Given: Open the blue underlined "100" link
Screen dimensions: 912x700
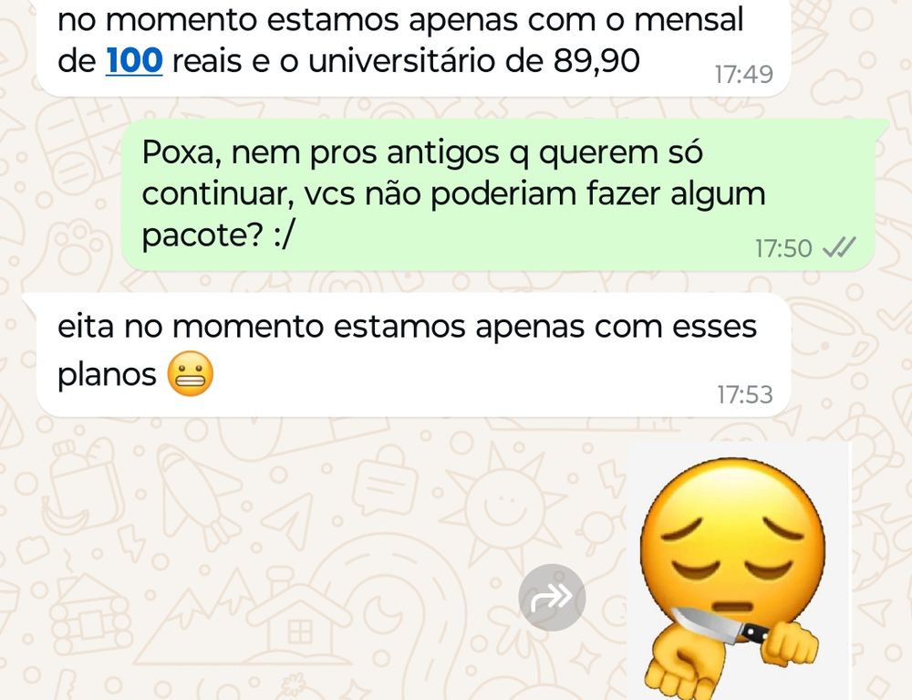Looking at the screenshot, I should click(134, 60).
